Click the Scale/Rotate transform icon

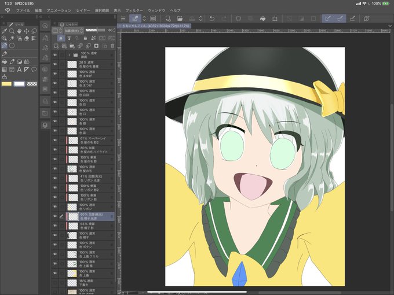coord(275,19)
